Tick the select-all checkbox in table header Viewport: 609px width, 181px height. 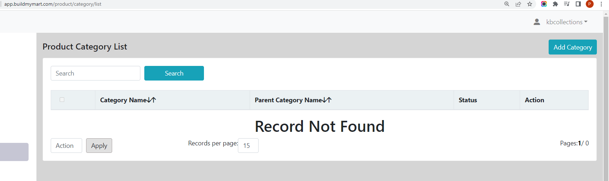coord(62,100)
